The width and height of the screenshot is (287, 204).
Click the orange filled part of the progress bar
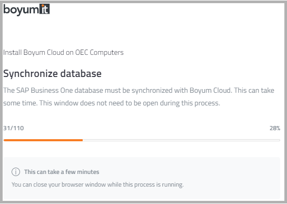pos(43,140)
